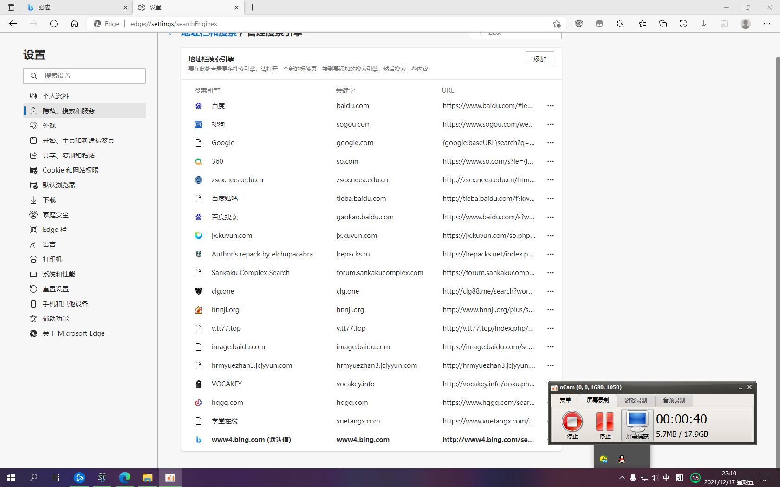The width and height of the screenshot is (780, 487).
Task: Open Downloads icon in toolbar
Action: [704, 24]
